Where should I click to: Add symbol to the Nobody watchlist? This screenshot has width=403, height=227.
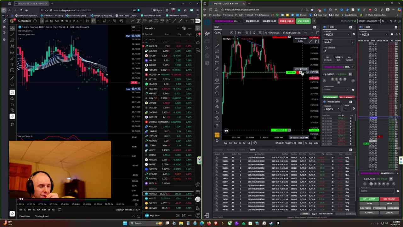tap(178, 28)
